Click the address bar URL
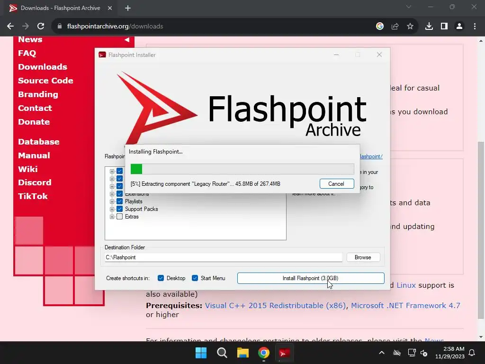Viewport: 485px width, 364px height. [x=115, y=27]
